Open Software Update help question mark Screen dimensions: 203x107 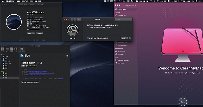tap(130, 38)
